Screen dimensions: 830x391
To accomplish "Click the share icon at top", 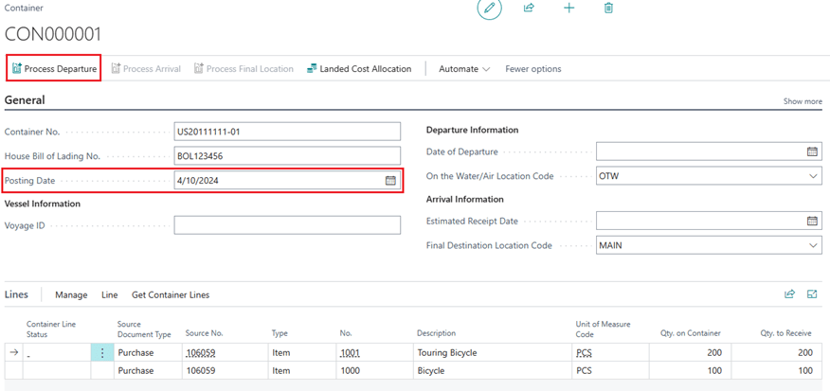I will [529, 9].
